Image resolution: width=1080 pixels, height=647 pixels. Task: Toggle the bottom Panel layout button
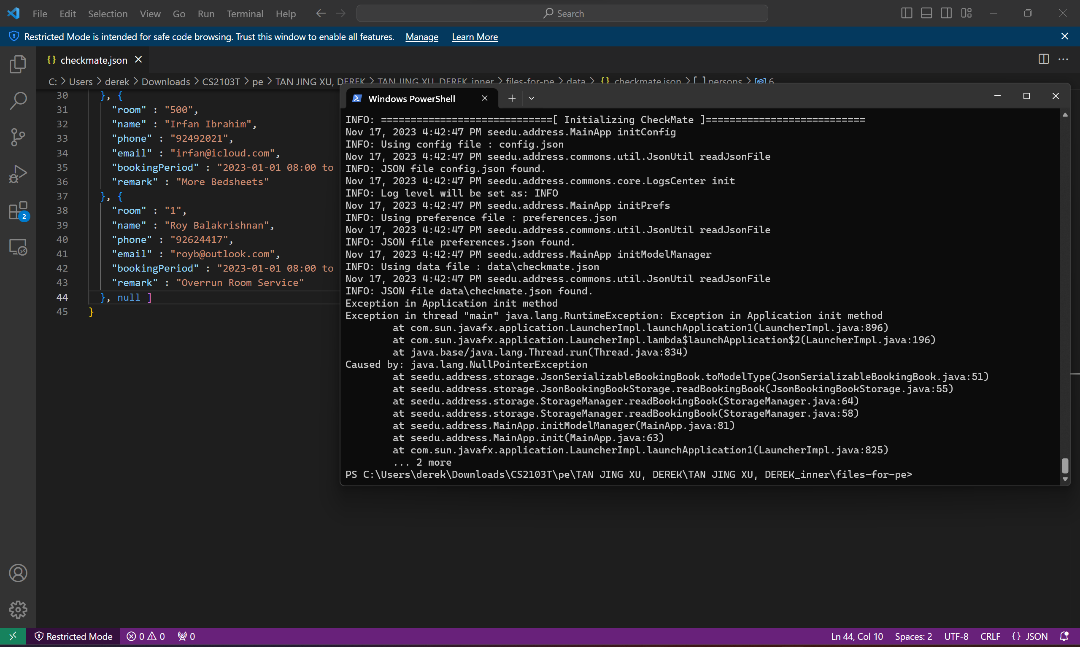tap(926, 13)
